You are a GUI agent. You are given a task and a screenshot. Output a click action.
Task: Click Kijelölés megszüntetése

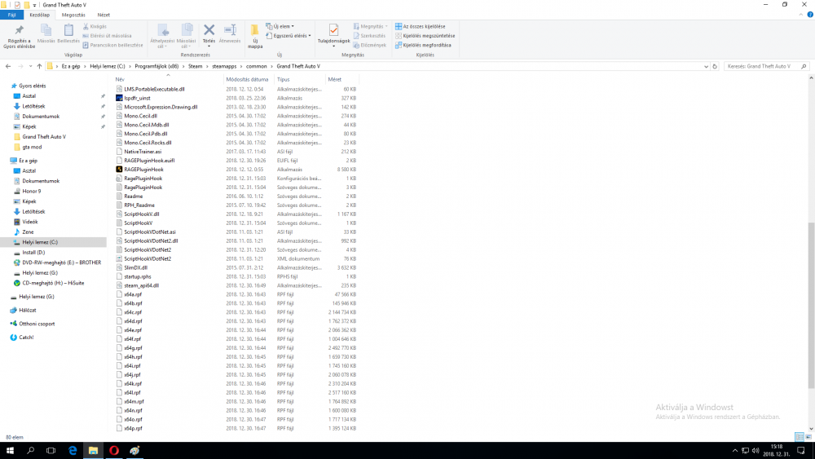click(x=425, y=35)
